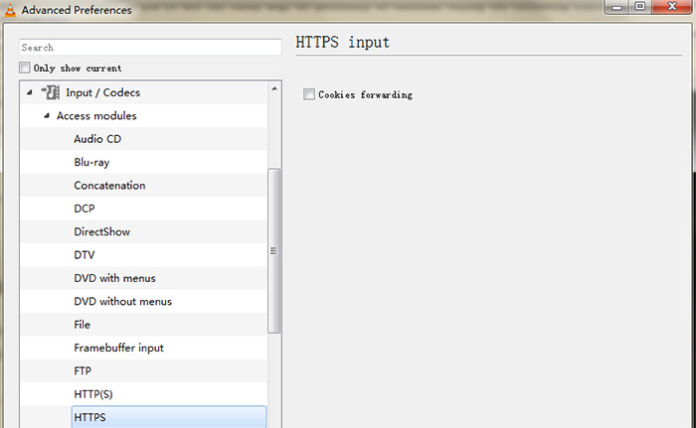The height and width of the screenshot is (428, 696).
Task: Open DirectShow module preferences
Action: pyautogui.click(x=102, y=232)
